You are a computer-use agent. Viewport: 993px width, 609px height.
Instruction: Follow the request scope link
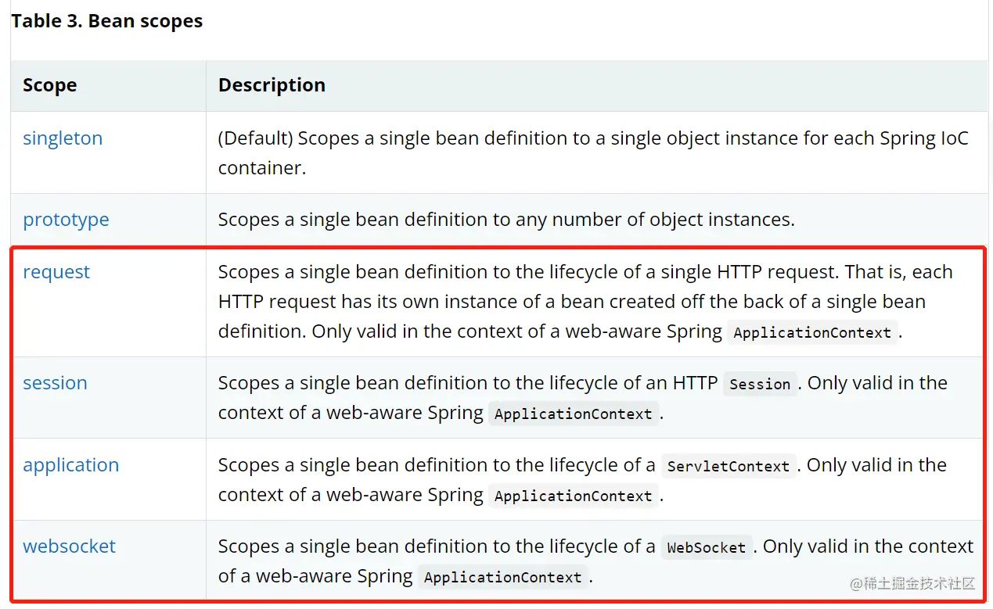click(x=56, y=272)
